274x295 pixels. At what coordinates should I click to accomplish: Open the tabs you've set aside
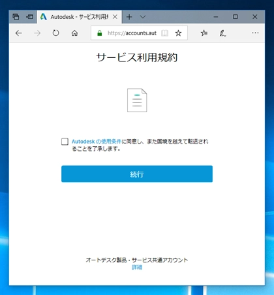[16, 17]
